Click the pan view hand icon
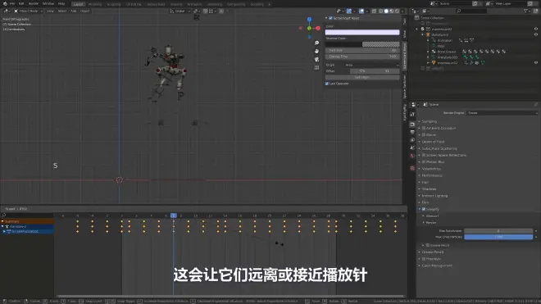Screen dimensions: 541x304 316,51
